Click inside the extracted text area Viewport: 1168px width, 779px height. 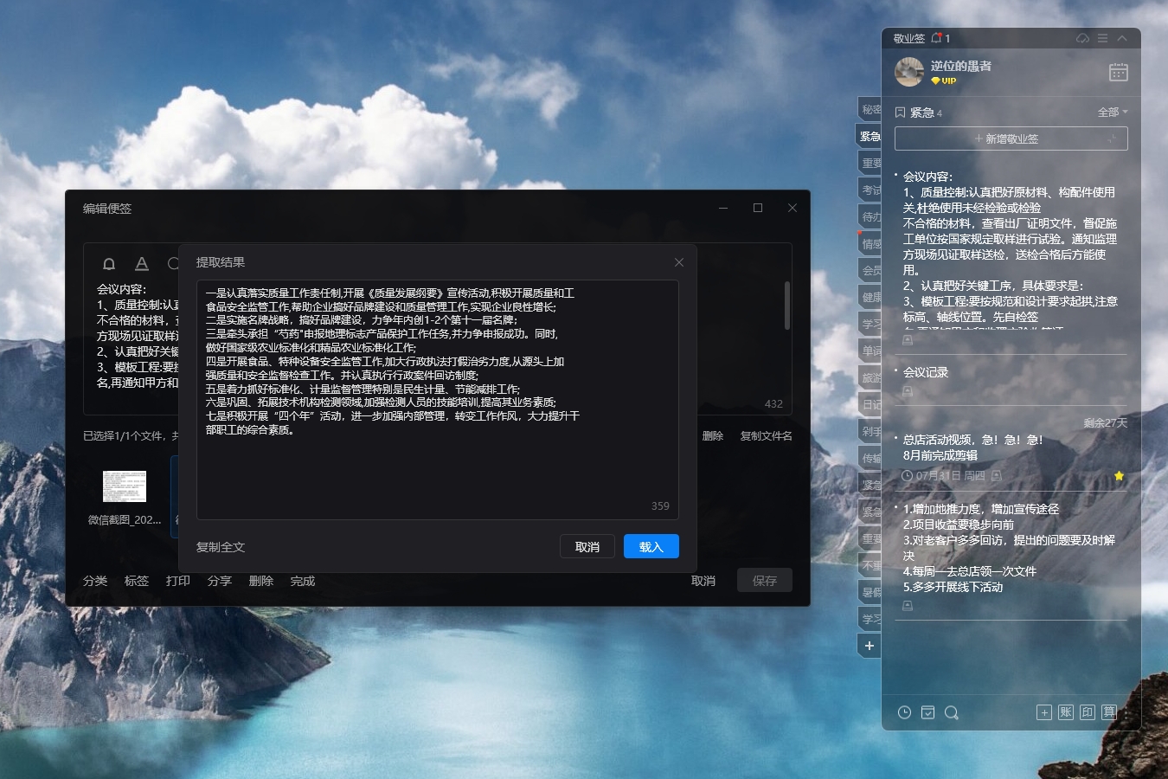438,399
